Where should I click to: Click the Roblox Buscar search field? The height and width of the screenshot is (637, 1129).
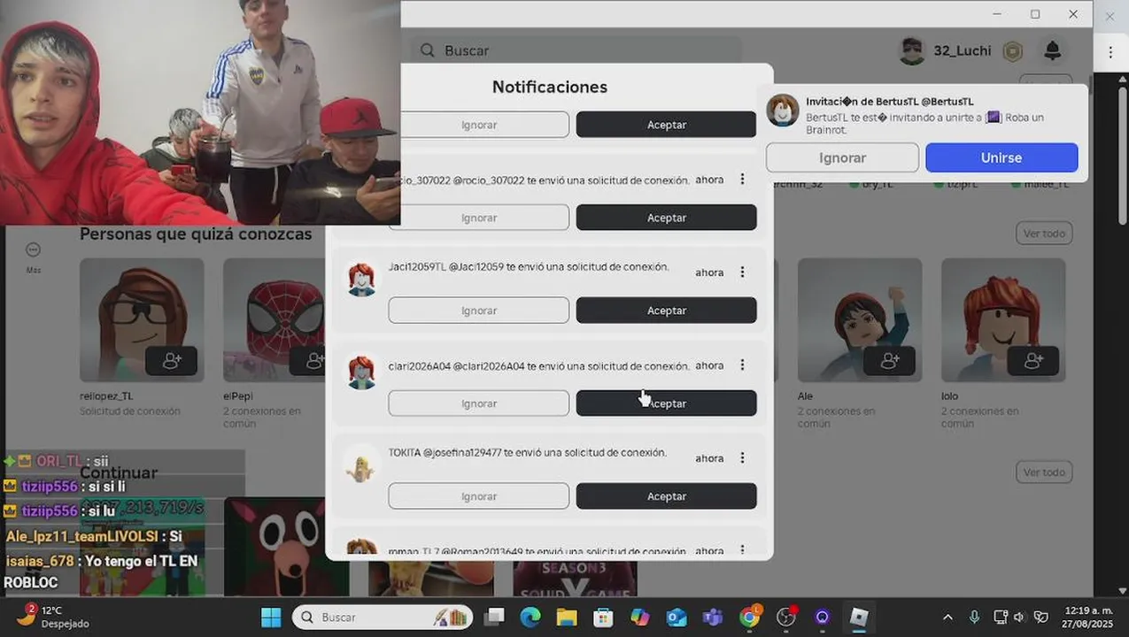coord(576,50)
